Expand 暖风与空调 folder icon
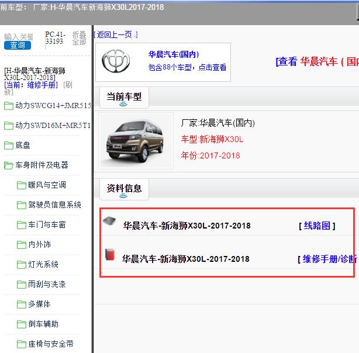This screenshot has height=353, width=359. (22, 185)
